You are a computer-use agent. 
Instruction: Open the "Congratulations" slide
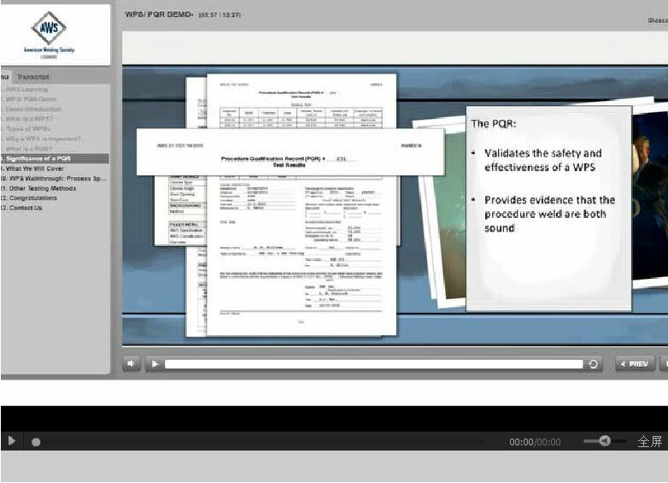(32, 197)
